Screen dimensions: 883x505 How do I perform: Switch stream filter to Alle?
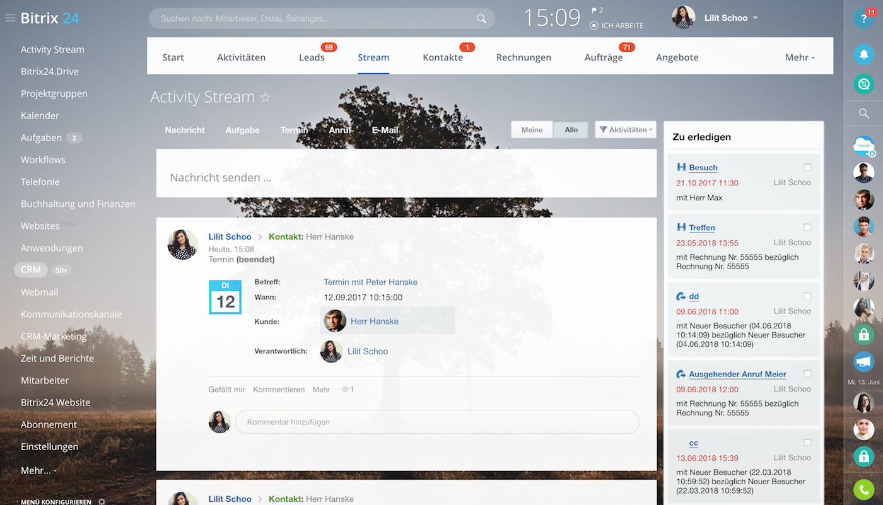coord(571,130)
